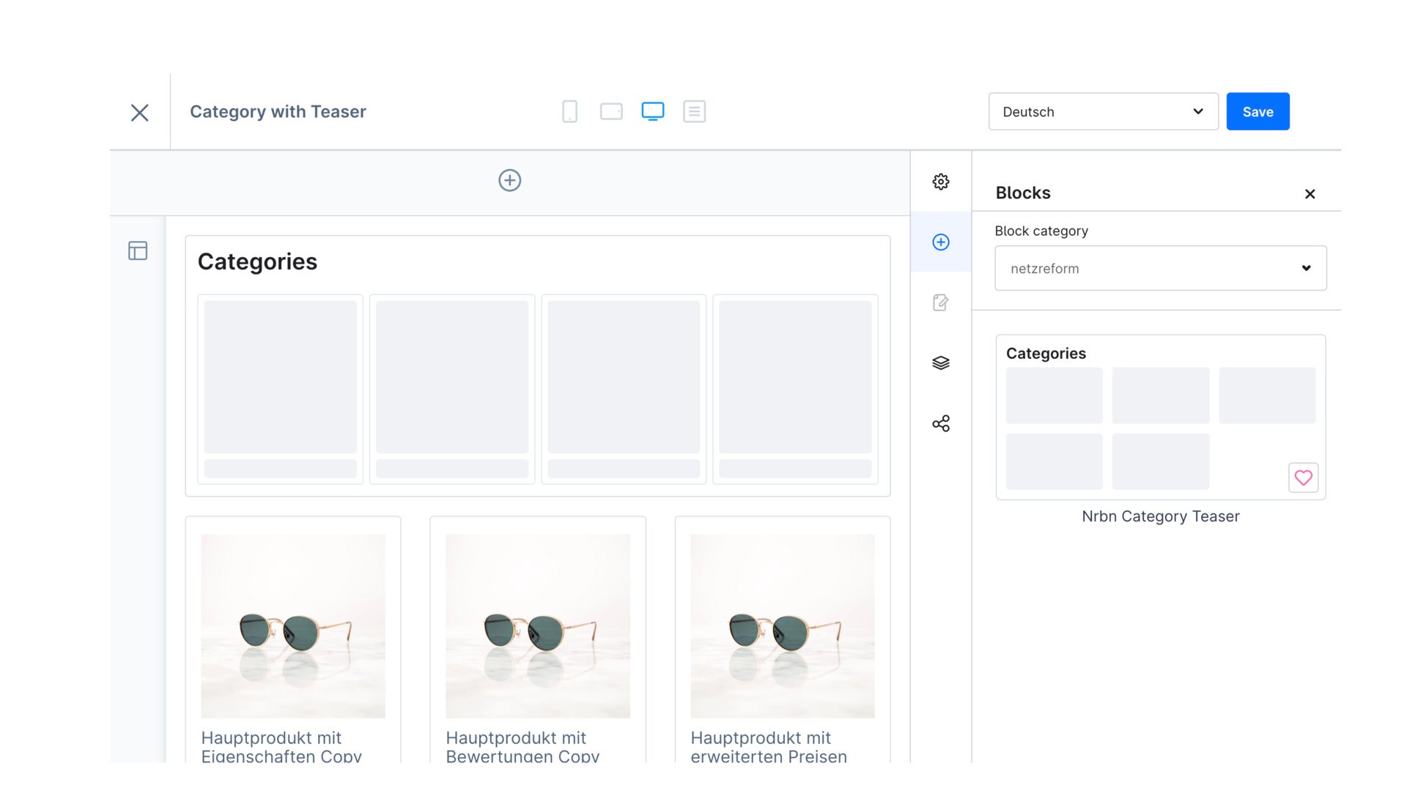This screenshot has width=1407, height=791.
Task: Open layout settings gear in sidebar
Action: [941, 182]
